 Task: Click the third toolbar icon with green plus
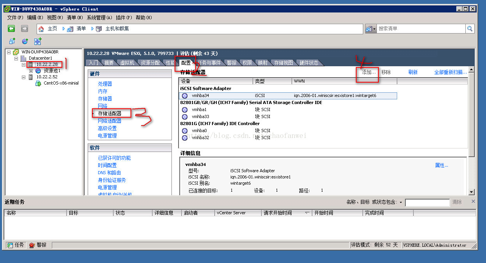pos(38,41)
